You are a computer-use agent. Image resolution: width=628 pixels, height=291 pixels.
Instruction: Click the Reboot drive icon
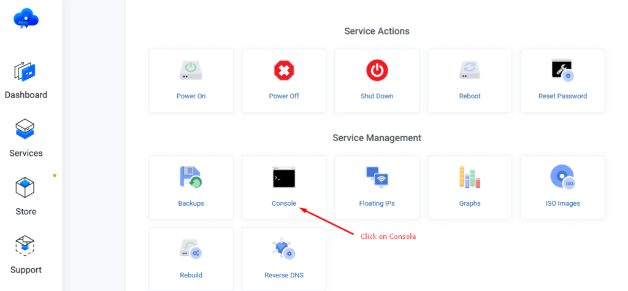(x=470, y=71)
